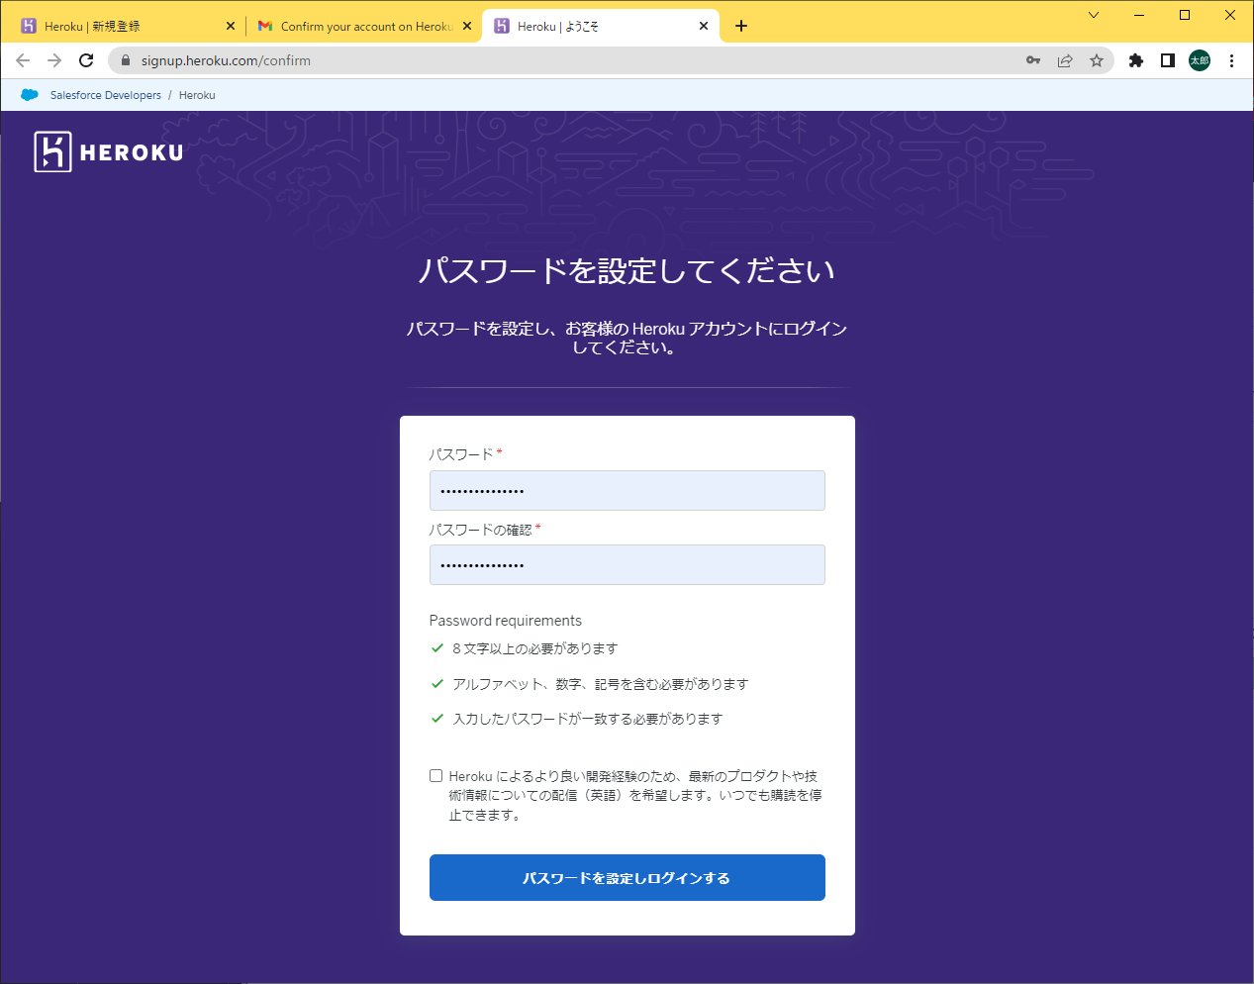Image resolution: width=1254 pixels, height=984 pixels.
Task: Check the Heroku product updates newsletter checkbox
Action: pyautogui.click(x=435, y=776)
